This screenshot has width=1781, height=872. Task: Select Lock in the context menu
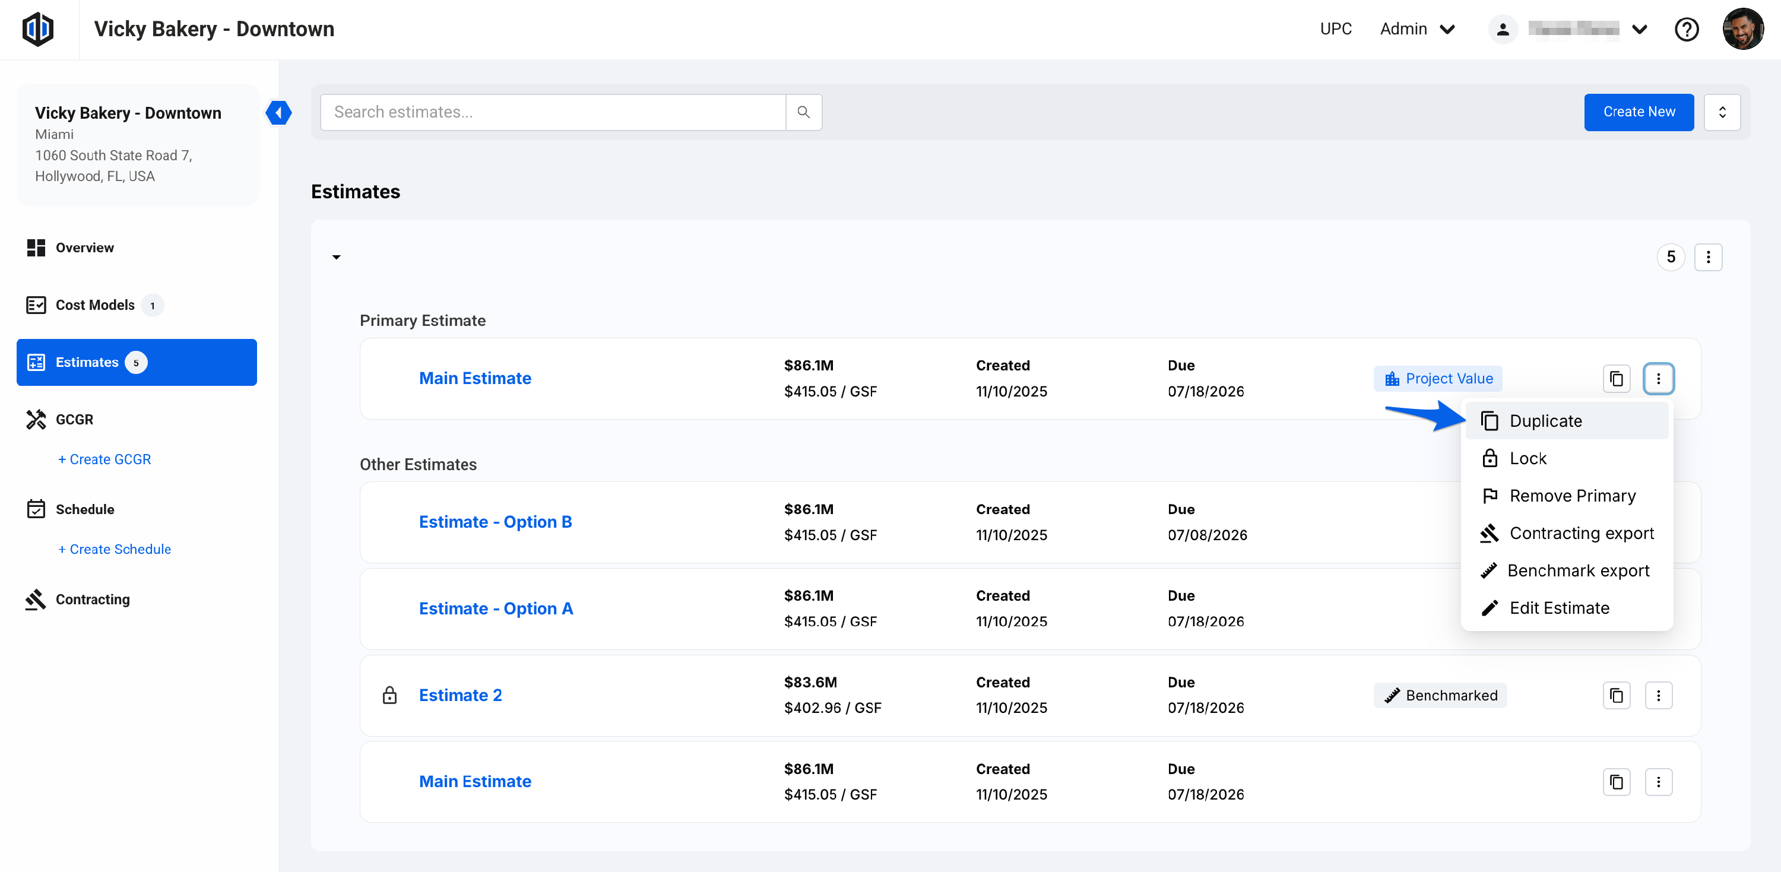coord(1528,458)
